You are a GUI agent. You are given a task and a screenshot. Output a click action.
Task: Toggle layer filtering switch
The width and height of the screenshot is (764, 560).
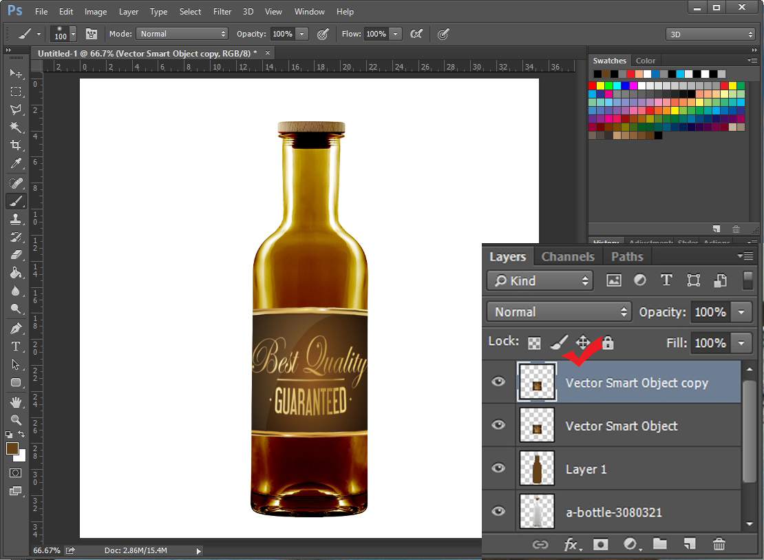pyautogui.click(x=748, y=281)
